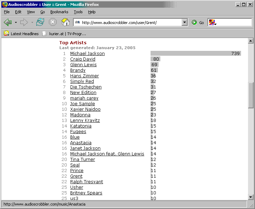Expand the Forward button history dropdown
Viewport: 255px width, 209px height.
point(32,23)
